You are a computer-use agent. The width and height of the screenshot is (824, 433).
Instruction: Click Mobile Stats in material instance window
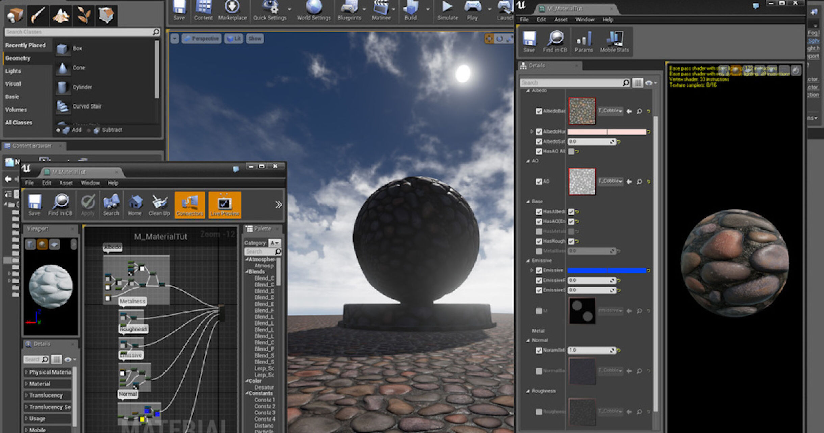coord(615,42)
